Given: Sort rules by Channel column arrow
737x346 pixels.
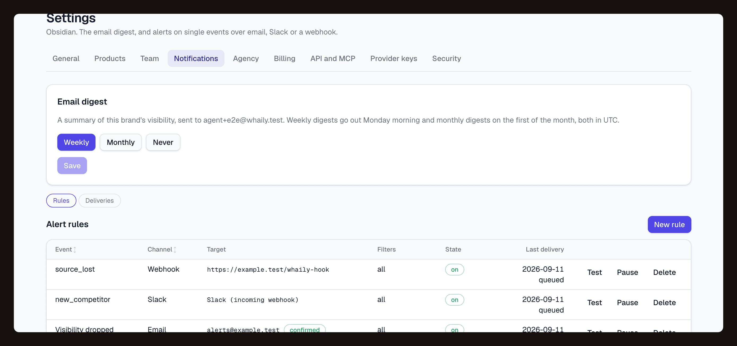Looking at the screenshot, I should 175,250.
